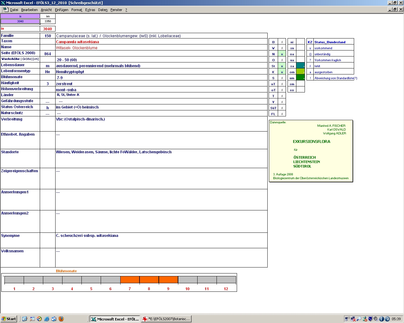The image size is (404, 323).
Task: Open the Fenster menu
Action: pos(116,10)
